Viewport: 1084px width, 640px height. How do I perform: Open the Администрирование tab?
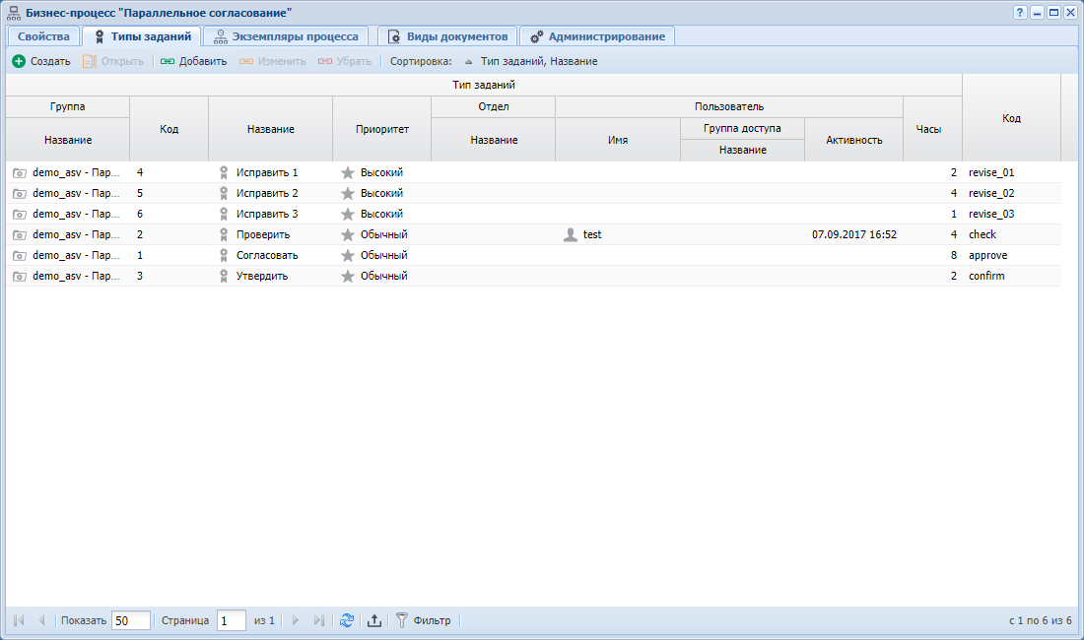pos(597,36)
